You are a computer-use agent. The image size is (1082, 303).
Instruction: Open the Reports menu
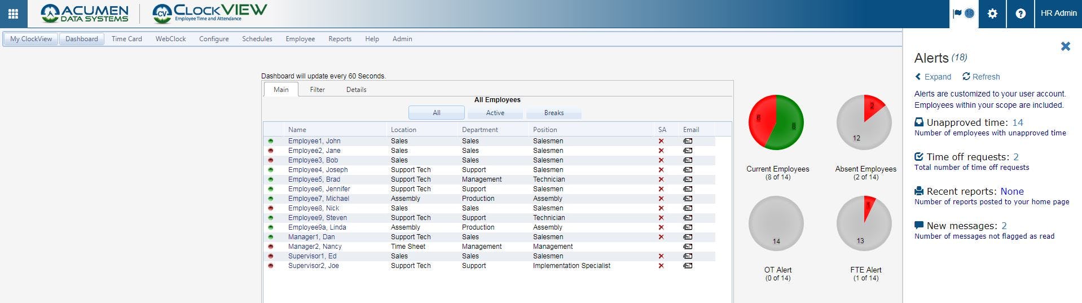pyautogui.click(x=340, y=39)
